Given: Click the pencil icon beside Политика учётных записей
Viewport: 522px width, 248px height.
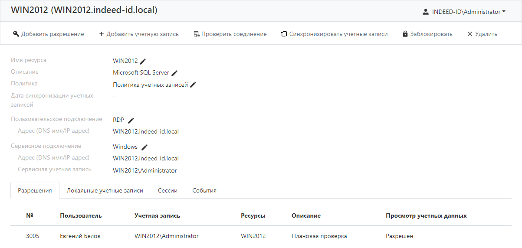Looking at the screenshot, I should (x=193, y=85).
